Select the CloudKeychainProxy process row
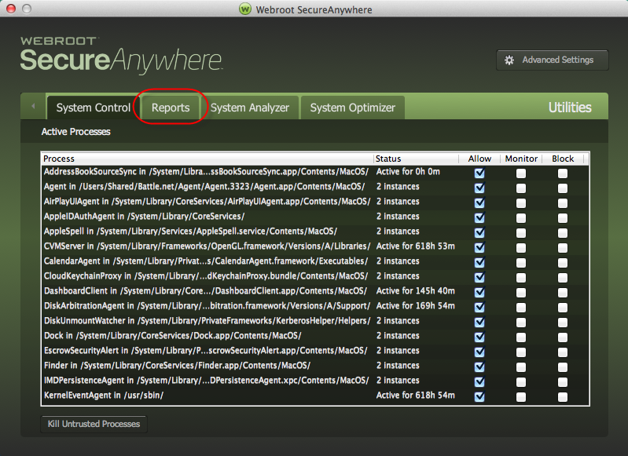The image size is (628, 456). click(x=315, y=276)
